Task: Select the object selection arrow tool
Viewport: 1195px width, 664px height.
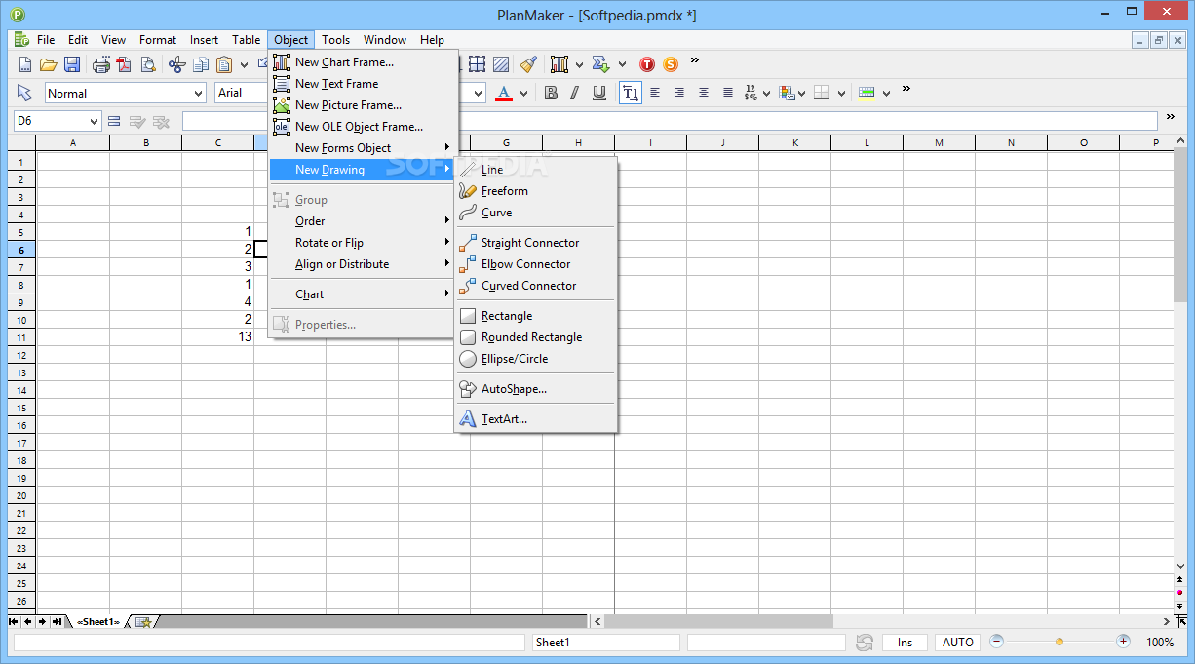Action: point(25,93)
